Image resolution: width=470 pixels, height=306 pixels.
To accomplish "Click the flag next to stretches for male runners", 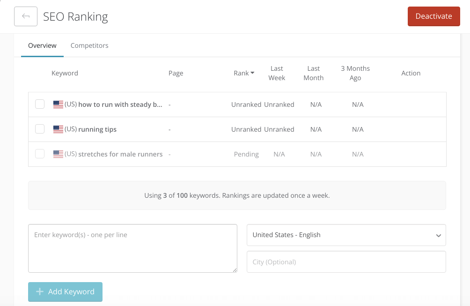I will click(x=58, y=154).
